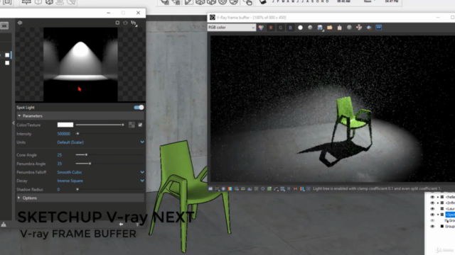This screenshot has width=455, height=255.
Task: Clear image with clipboard icon in frame buffer
Action: 340,28
